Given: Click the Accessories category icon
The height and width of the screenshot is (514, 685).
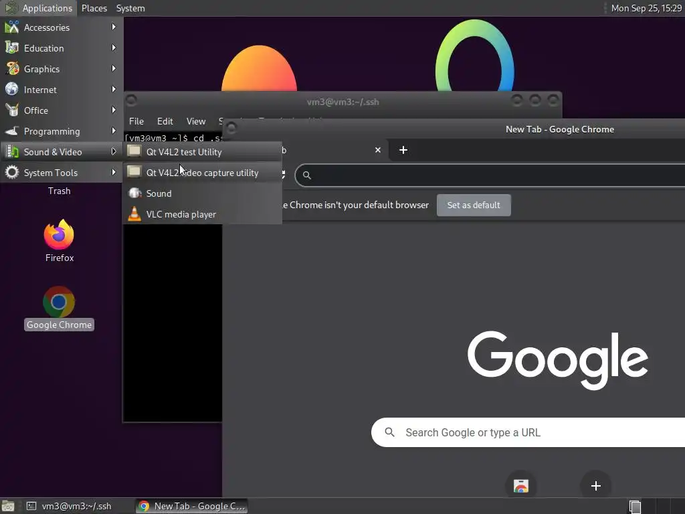Looking at the screenshot, I should click(x=12, y=27).
